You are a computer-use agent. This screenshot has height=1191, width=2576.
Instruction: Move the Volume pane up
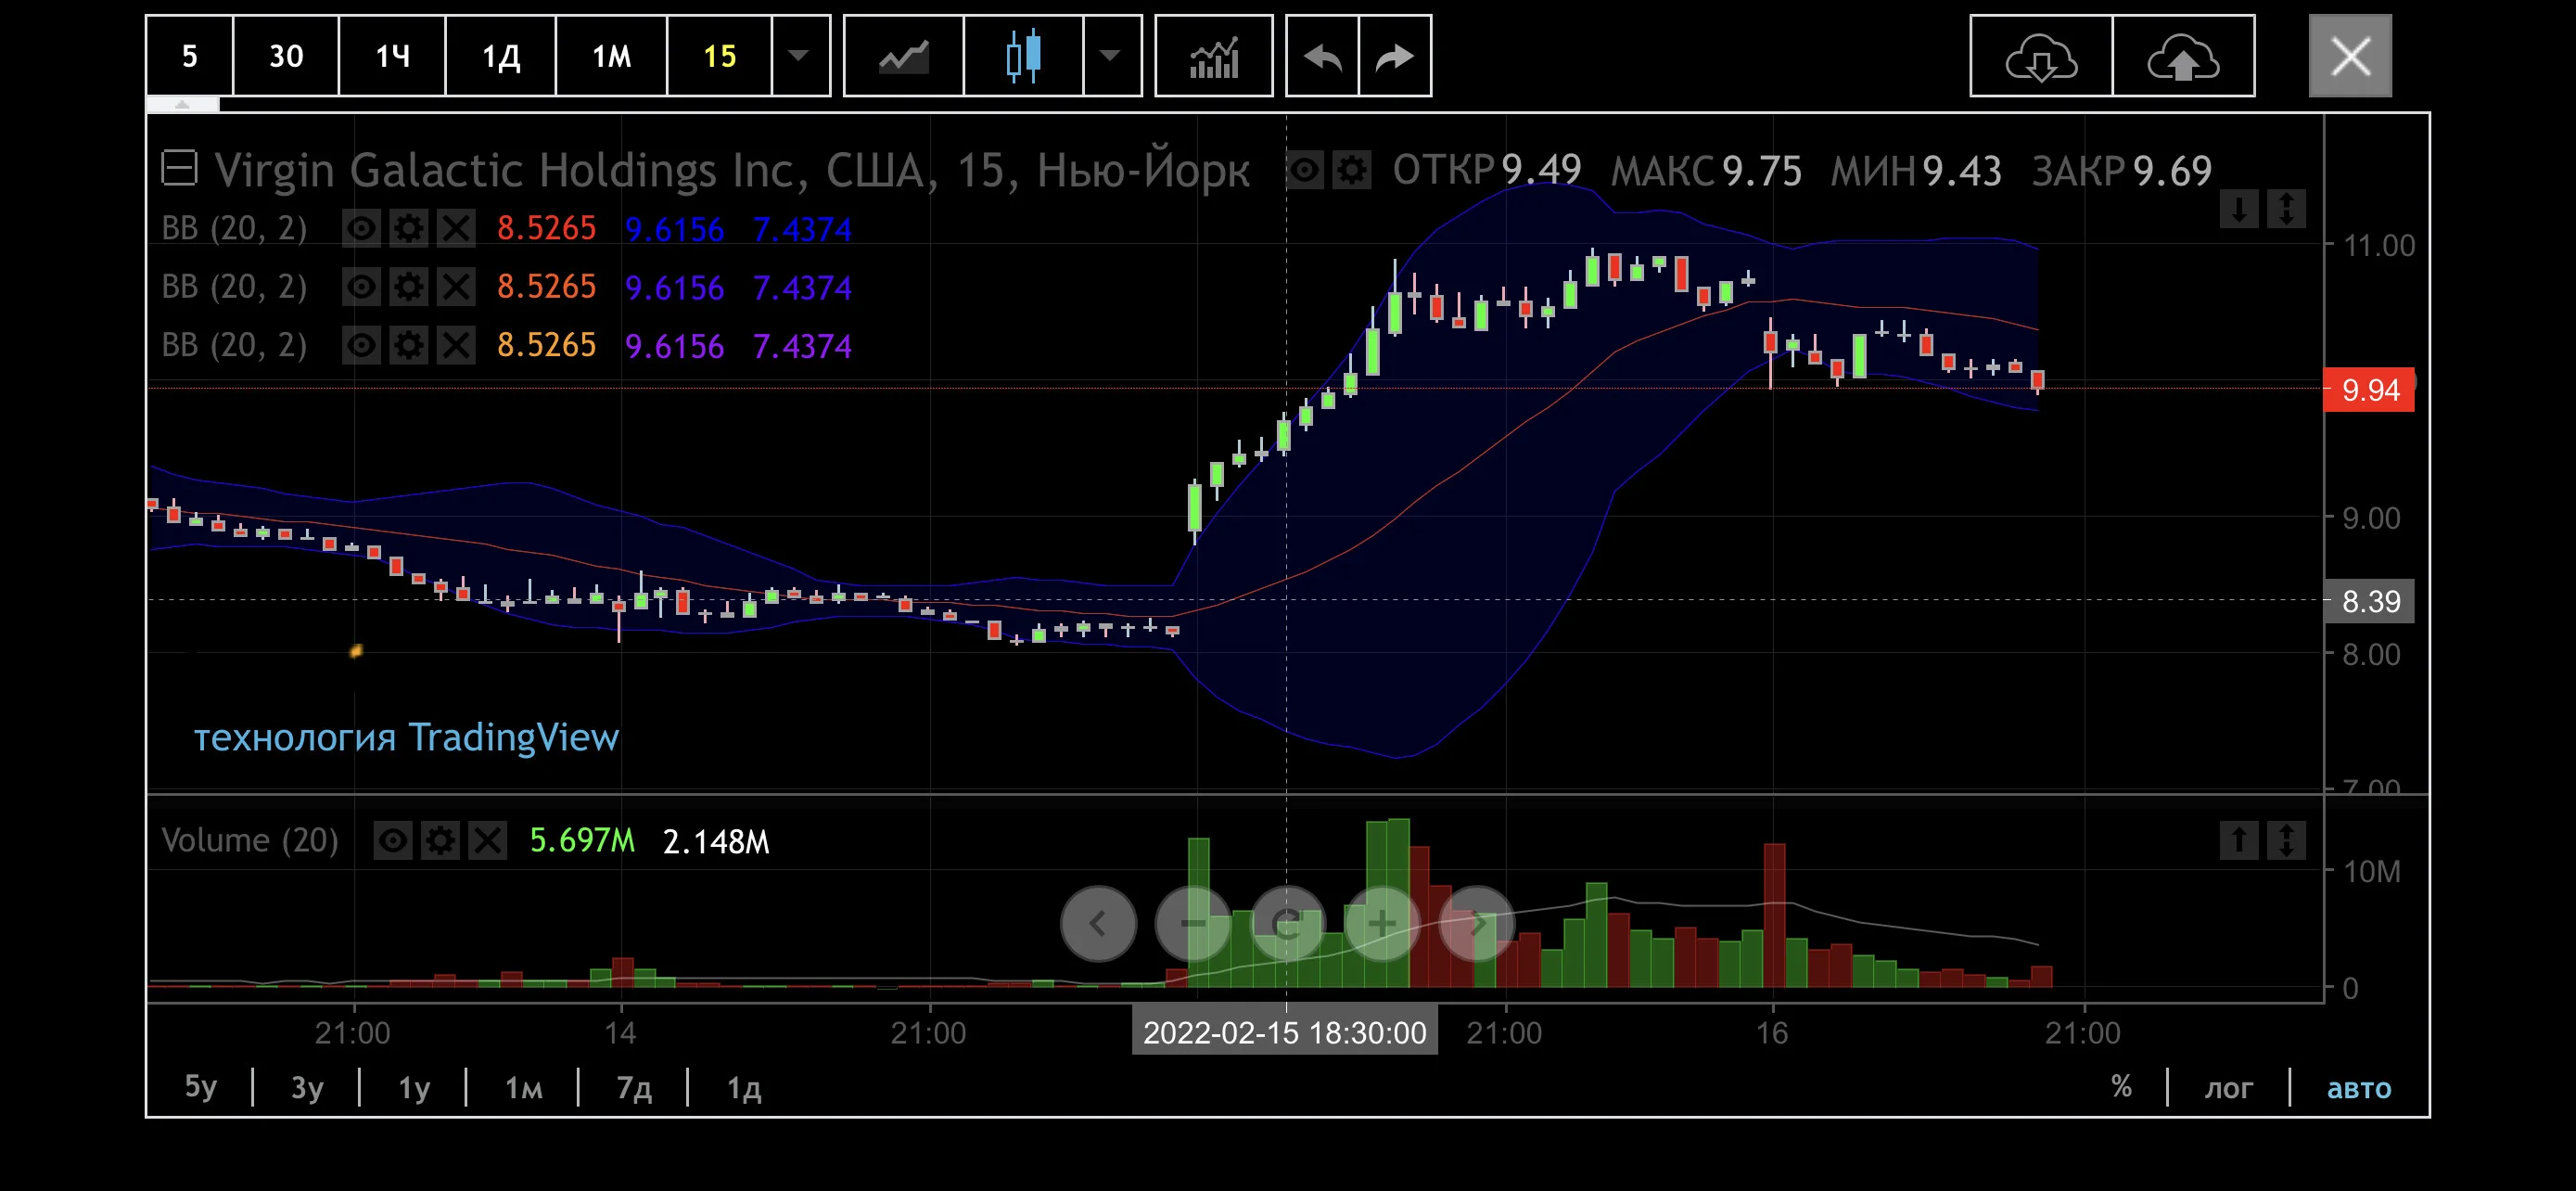click(x=2239, y=840)
